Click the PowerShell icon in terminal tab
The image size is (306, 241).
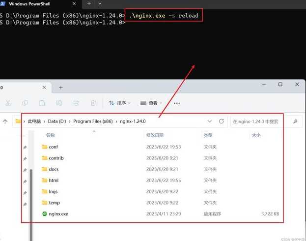[3, 4]
